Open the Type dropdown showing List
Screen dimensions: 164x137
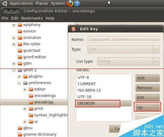[124, 49]
